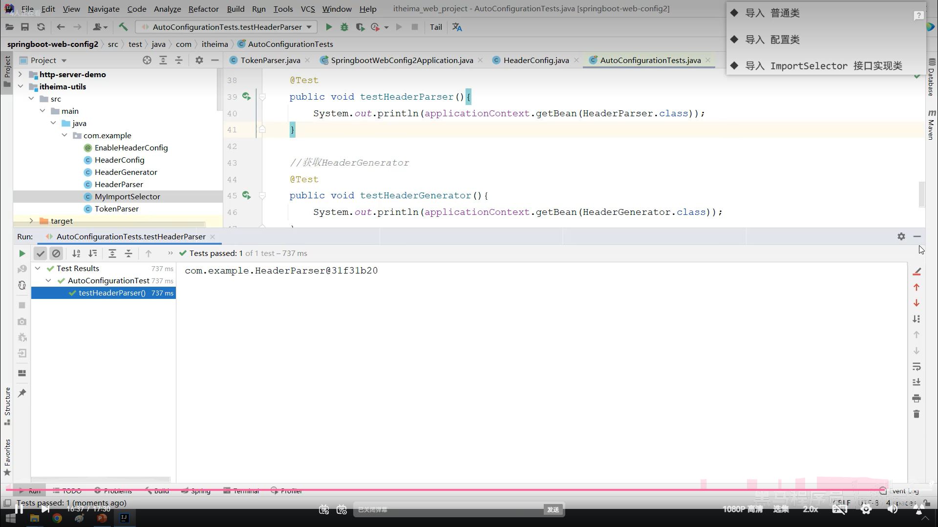Run testHeaderGenerator from the gutter icon

pos(246,195)
